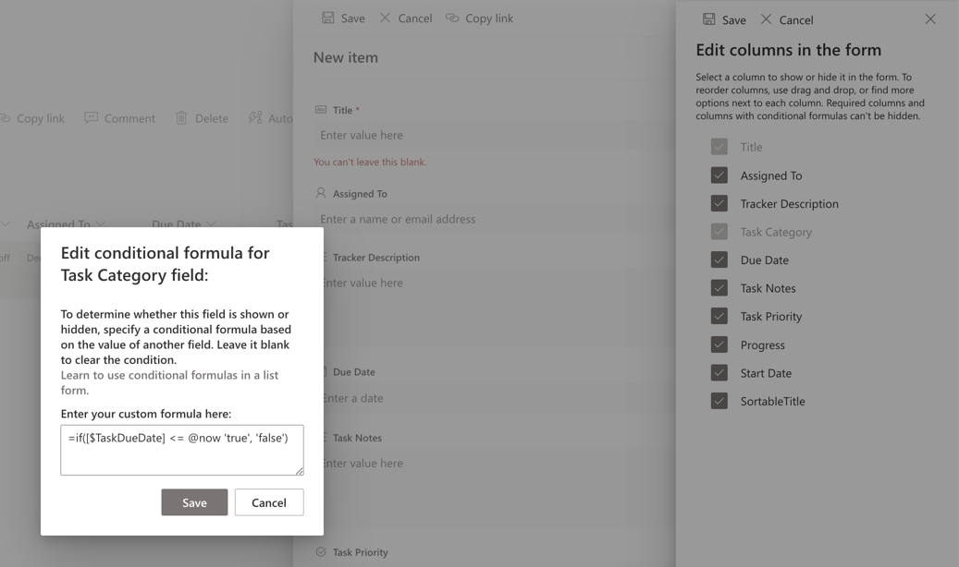Uncheck the Task Priority column
Image resolution: width=959 pixels, height=567 pixels.
[x=719, y=316]
